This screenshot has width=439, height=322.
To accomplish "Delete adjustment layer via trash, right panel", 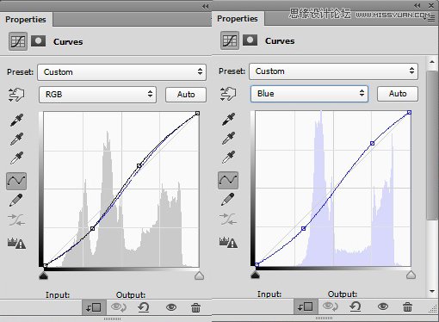I will [407, 307].
